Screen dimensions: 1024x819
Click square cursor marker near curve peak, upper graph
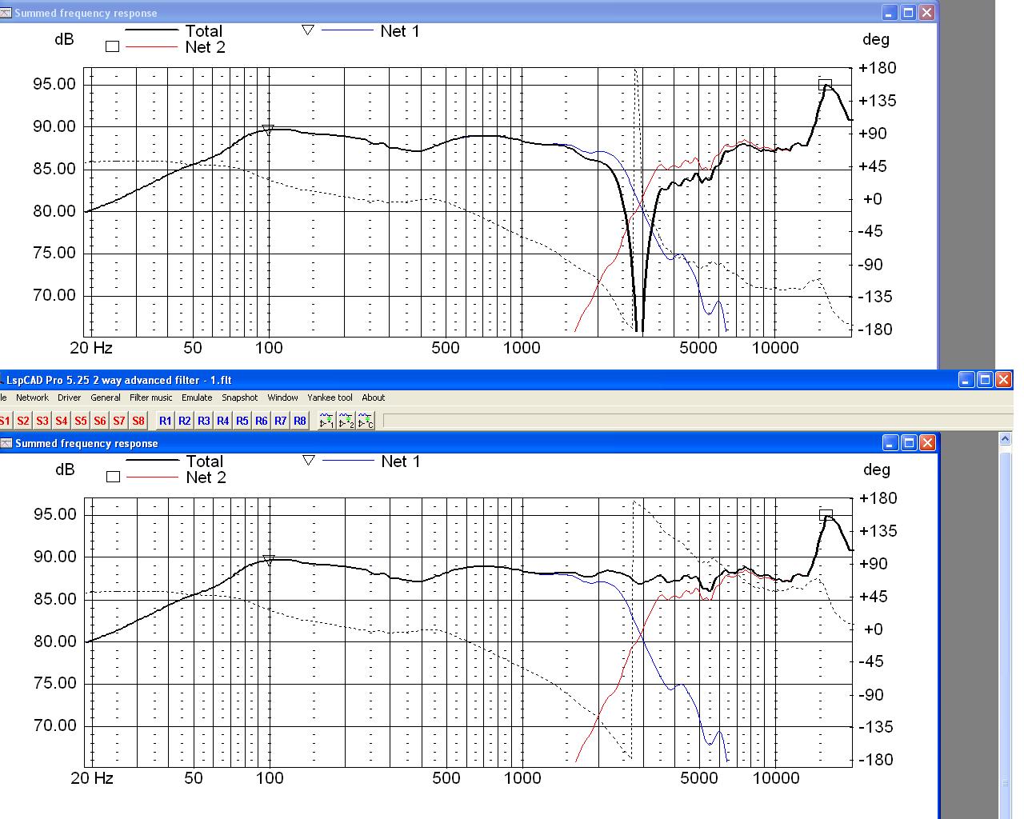[x=826, y=85]
